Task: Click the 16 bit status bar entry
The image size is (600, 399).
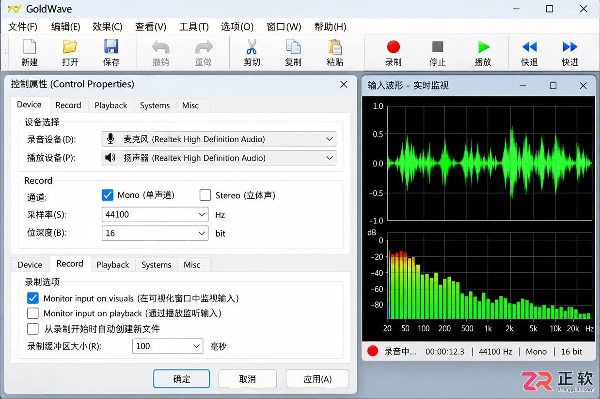Action: pyautogui.click(x=572, y=352)
